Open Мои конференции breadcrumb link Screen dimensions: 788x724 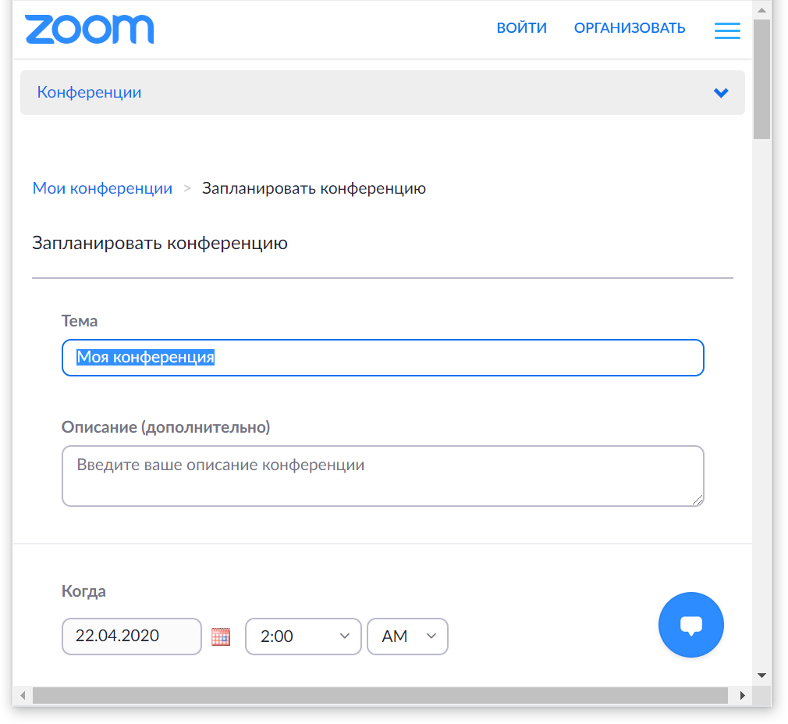pyautogui.click(x=102, y=188)
